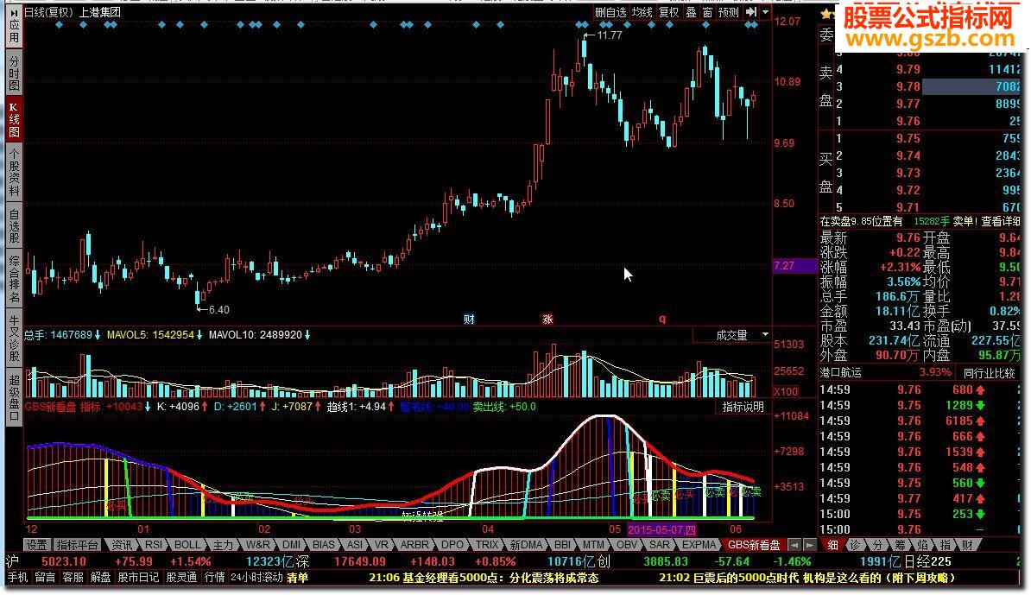Select the 细 detail tab in the right panel
Image resolution: width=1031 pixels, height=595 pixels.
(x=832, y=545)
